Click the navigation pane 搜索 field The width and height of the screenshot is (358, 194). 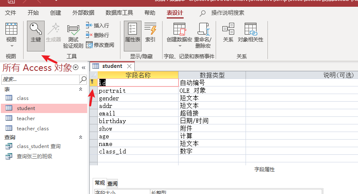click(40, 79)
